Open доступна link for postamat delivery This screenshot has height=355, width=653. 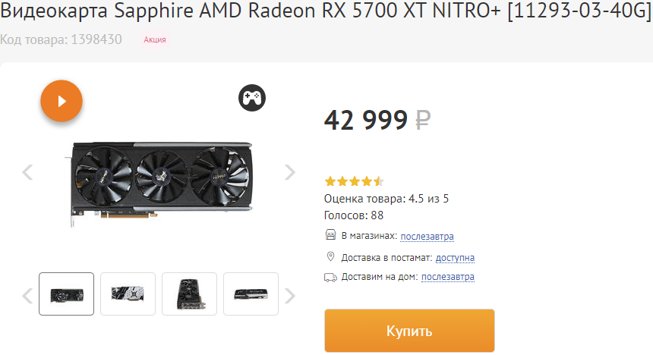[455, 258]
